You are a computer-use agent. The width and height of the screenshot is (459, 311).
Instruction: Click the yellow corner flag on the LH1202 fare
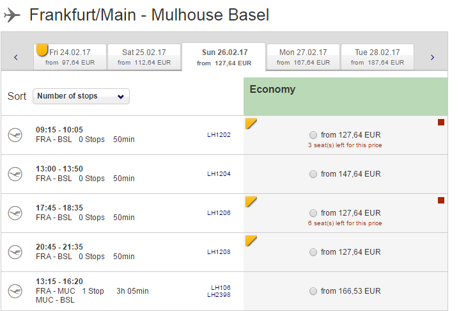[251, 123]
